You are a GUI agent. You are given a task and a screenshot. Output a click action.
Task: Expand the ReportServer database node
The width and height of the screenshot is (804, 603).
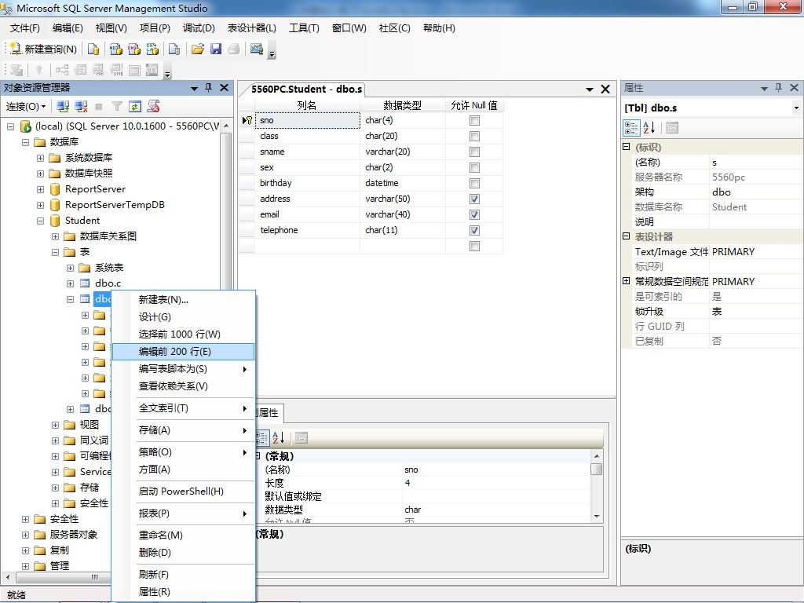(x=40, y=189)
